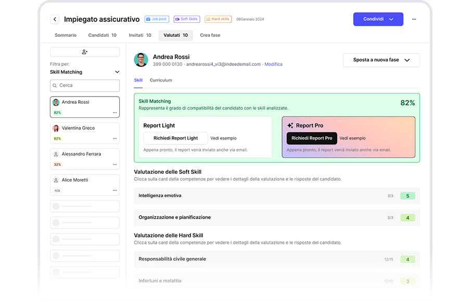Open options menu on Andrea Rossi card
The image size is (470, 301).
coord(115,113)
